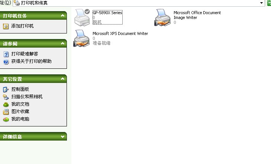Click the 获得关于打印的帮助 help icon
This screenshot has height=164, width=271.
[x=6, y=62]
